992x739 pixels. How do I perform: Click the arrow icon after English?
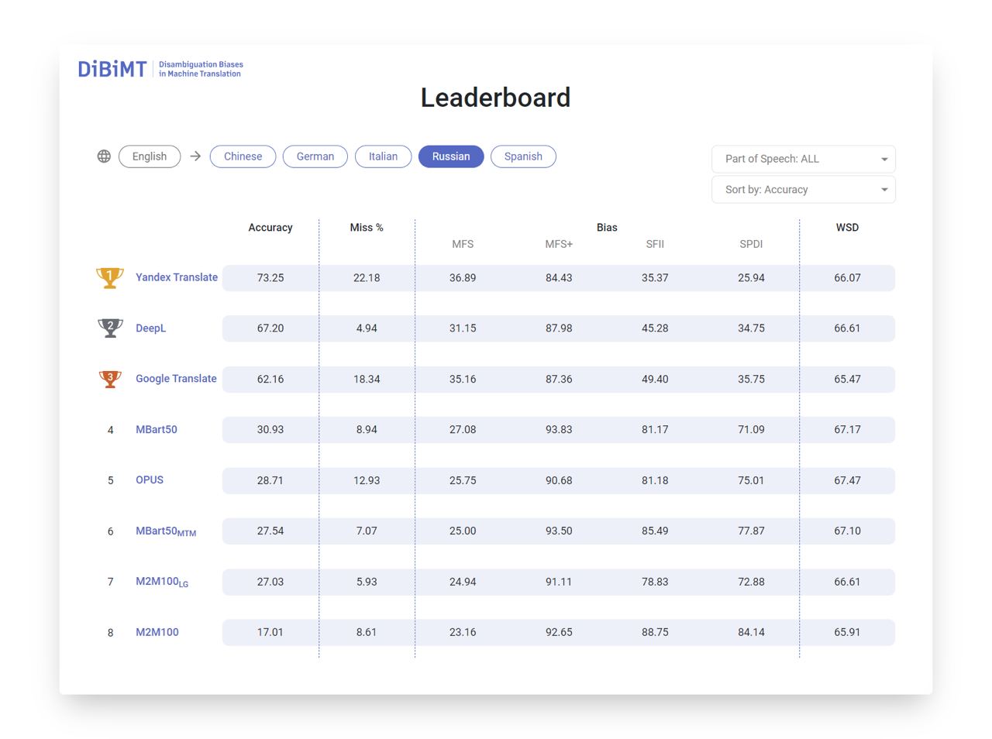click(x=195, y=156)
